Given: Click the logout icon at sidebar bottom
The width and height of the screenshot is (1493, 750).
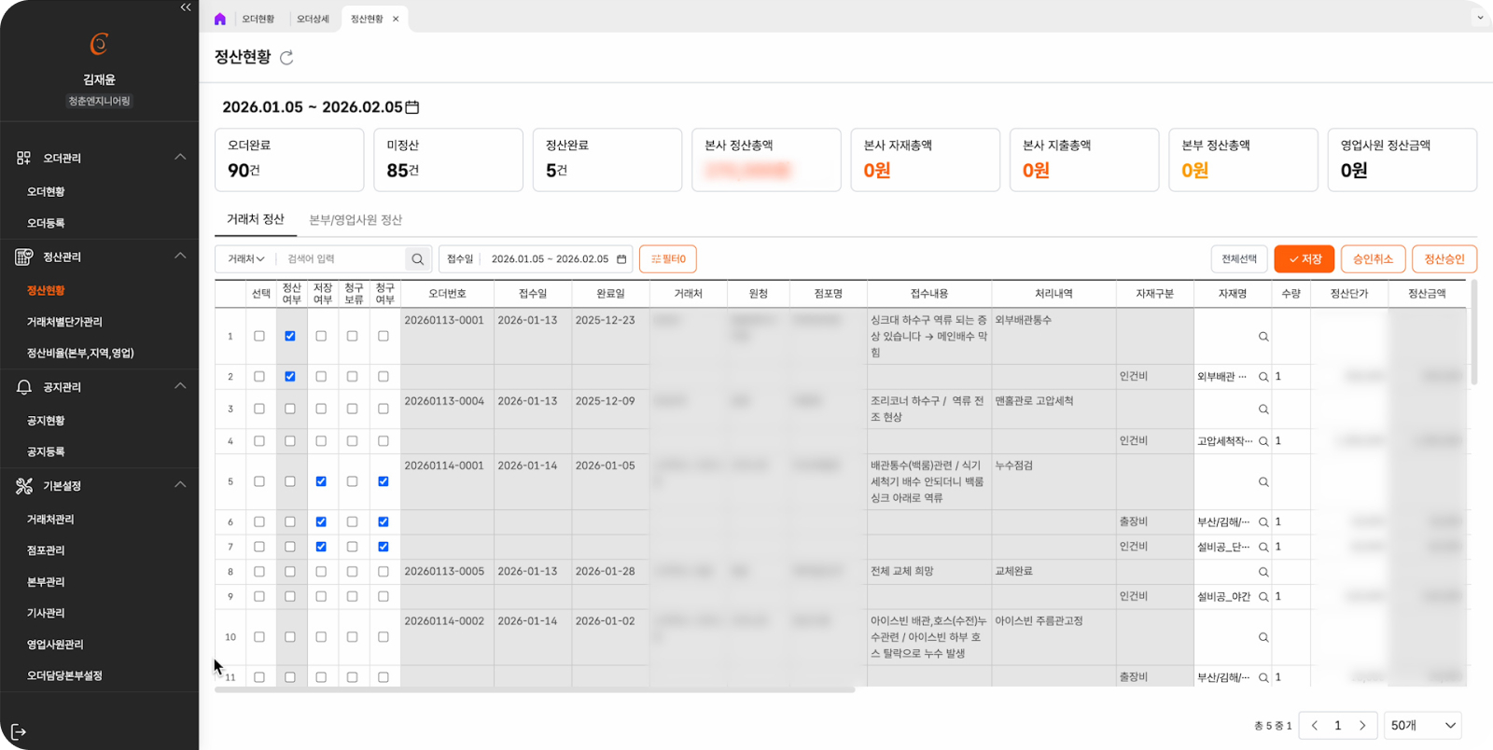Looking at the screenshot, I should pos(18,731).
